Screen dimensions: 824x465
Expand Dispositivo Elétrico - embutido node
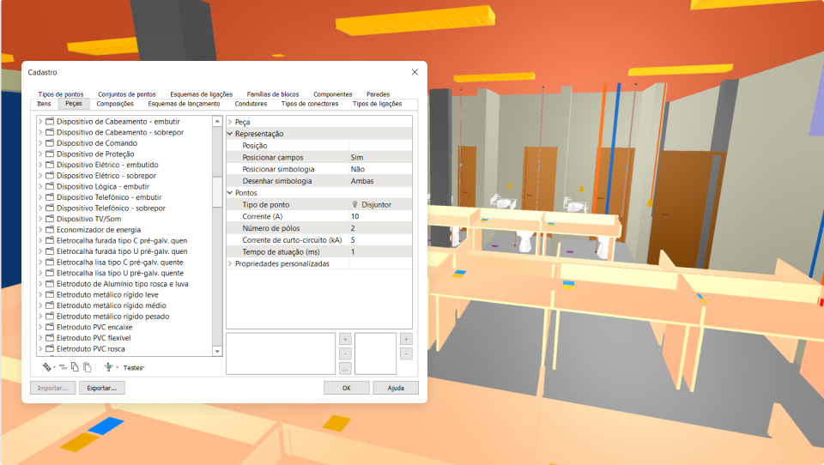point(40,165)
